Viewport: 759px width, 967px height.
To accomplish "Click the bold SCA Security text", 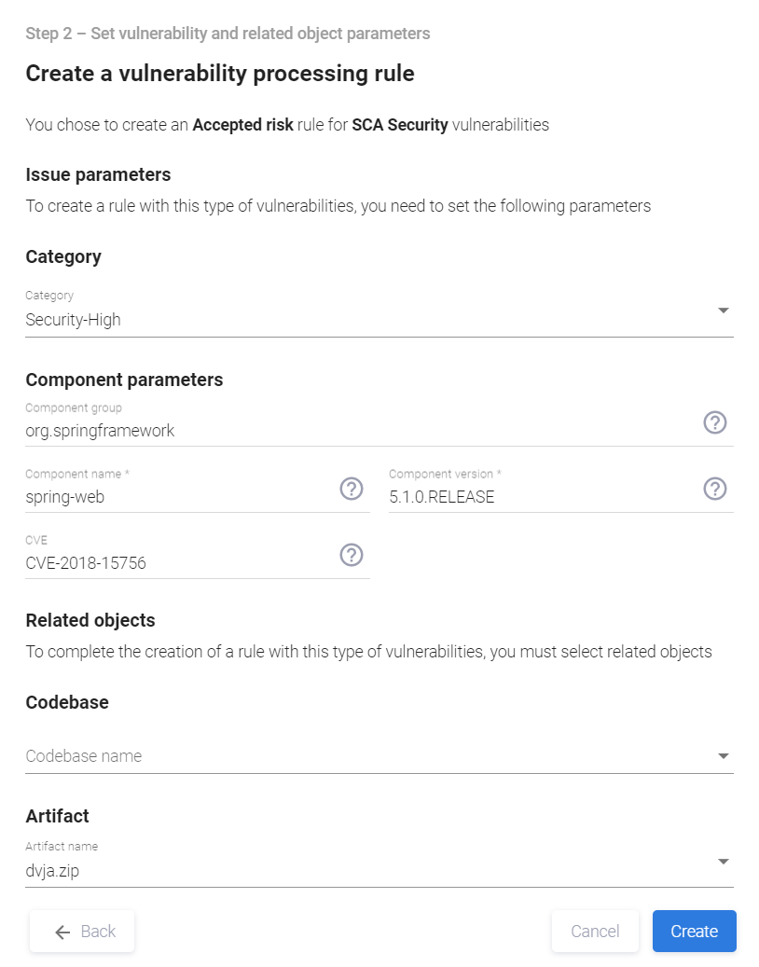I will click(x=399, y=125).
